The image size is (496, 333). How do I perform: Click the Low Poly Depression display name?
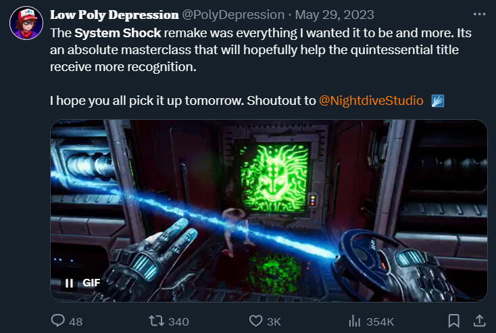tap(114, 15)
